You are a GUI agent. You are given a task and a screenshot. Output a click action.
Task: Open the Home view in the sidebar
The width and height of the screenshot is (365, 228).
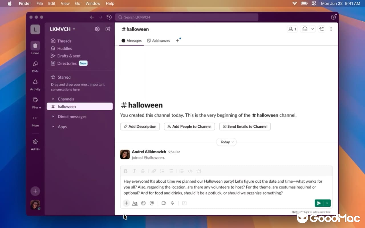(35, 48)
